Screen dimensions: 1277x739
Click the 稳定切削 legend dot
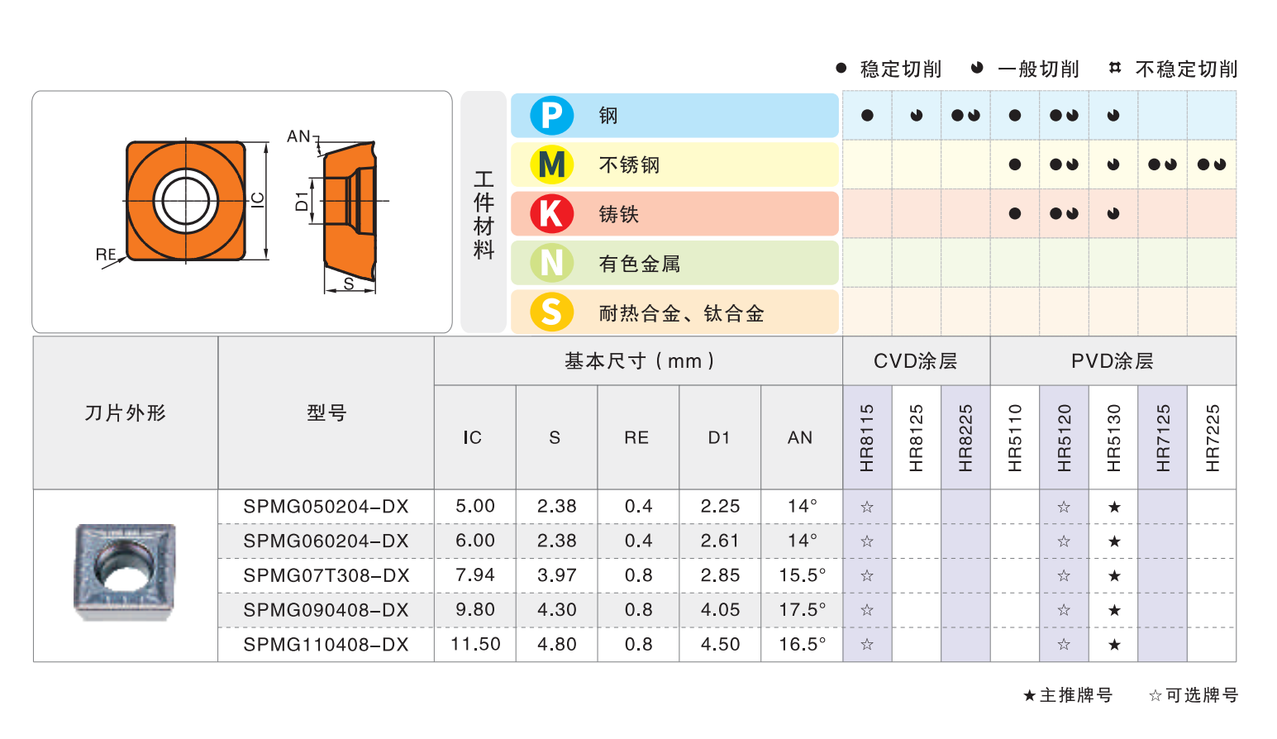841,68
